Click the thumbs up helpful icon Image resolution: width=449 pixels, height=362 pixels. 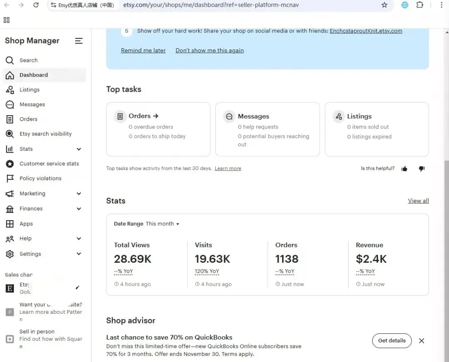click(x=404, y=169)
